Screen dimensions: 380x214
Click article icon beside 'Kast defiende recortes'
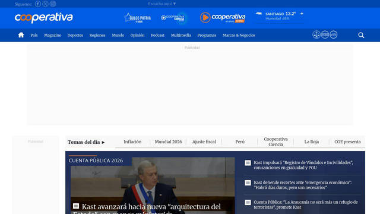click(x=248, y=182)
